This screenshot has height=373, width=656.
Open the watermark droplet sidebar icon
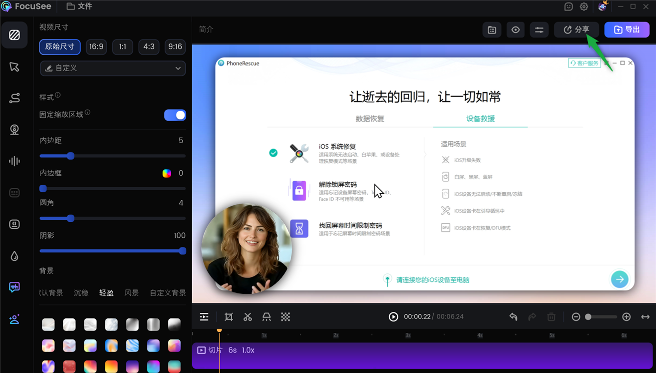[x=15, y=256]
